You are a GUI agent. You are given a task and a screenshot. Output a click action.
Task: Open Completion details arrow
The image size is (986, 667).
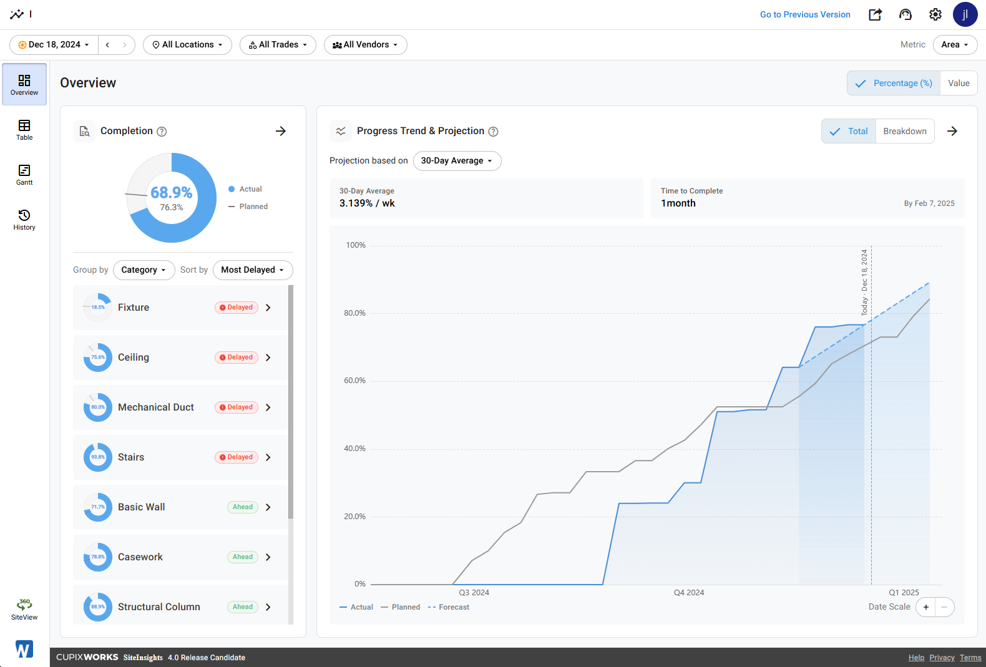pyautogui.click(x=281, y=131)
